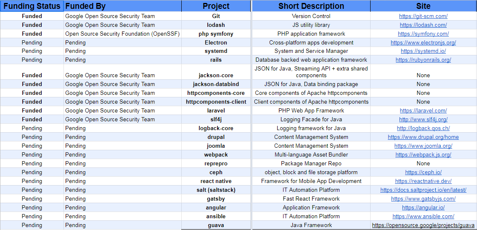477x230 pixels.
Task: Open the lodash.com site link
Action: [423, 25]
